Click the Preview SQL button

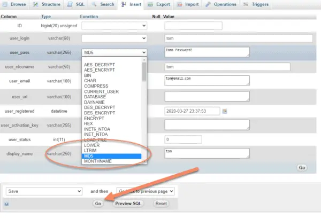128,204
